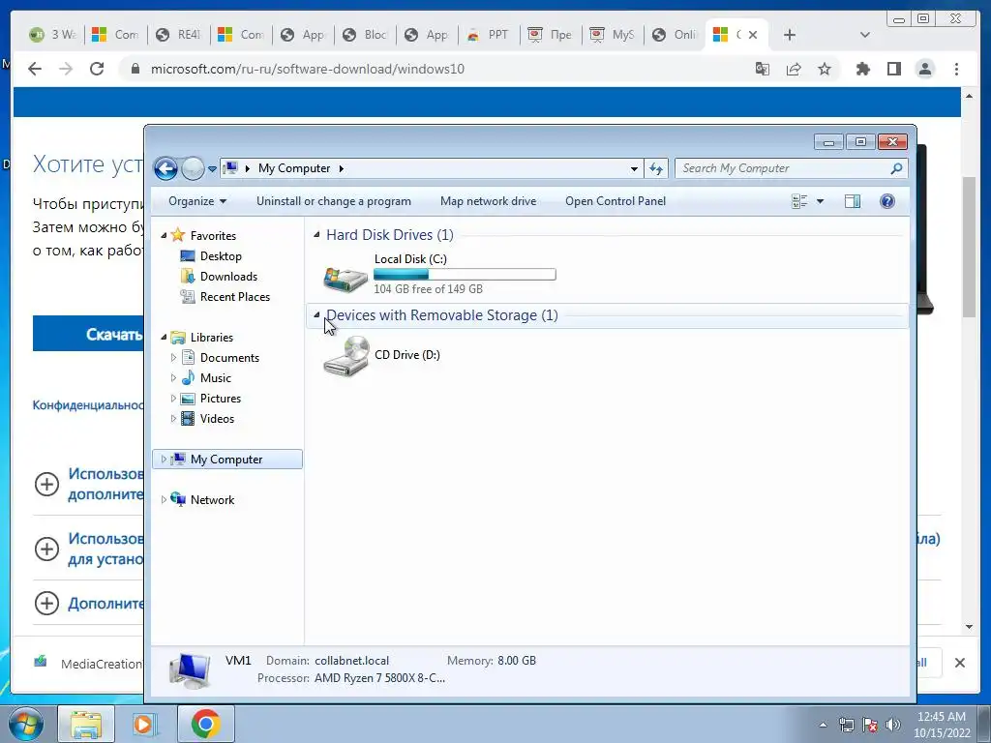Viewport: 991px width, 743px height.
Task: Open the Chrome profile avatar
Action: coord(925,69)
